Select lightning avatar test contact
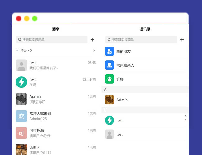 click(x=109, y=120)
